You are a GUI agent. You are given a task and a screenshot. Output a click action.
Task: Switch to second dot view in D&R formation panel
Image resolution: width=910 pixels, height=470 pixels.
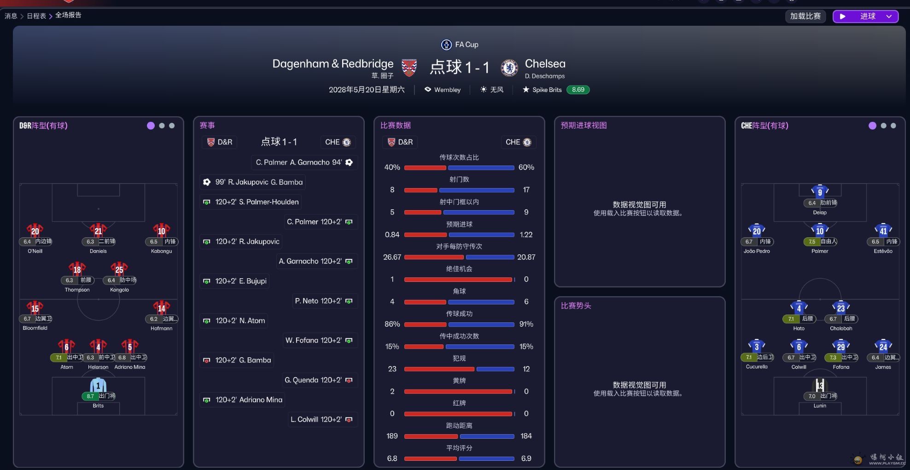point(162,126)
